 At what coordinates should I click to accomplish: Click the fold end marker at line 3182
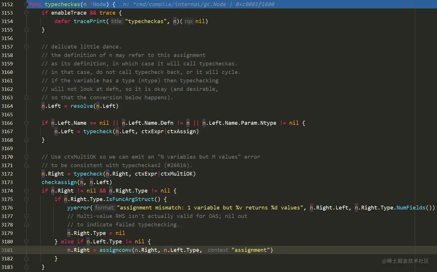click(x=26, y=259)
